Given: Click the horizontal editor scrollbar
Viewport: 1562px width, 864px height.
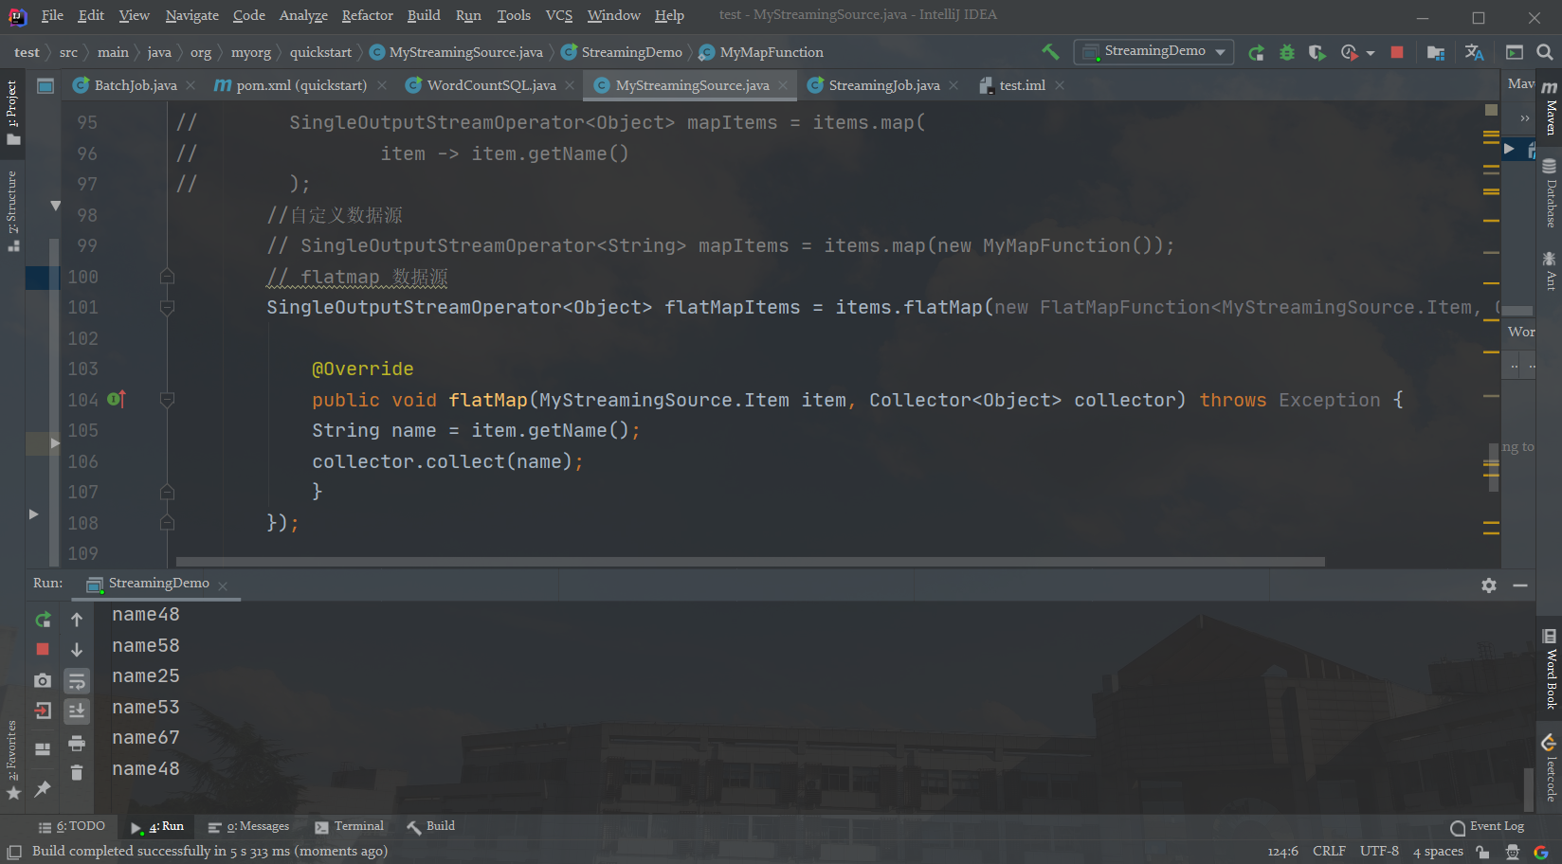Looking at the screenshot, I should [x=750, y=562].
